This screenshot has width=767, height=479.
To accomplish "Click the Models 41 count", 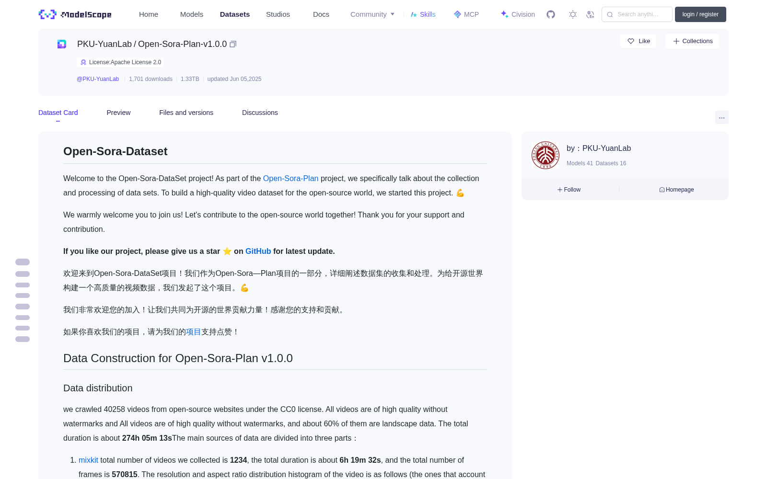I will click(x=580, y=163).
